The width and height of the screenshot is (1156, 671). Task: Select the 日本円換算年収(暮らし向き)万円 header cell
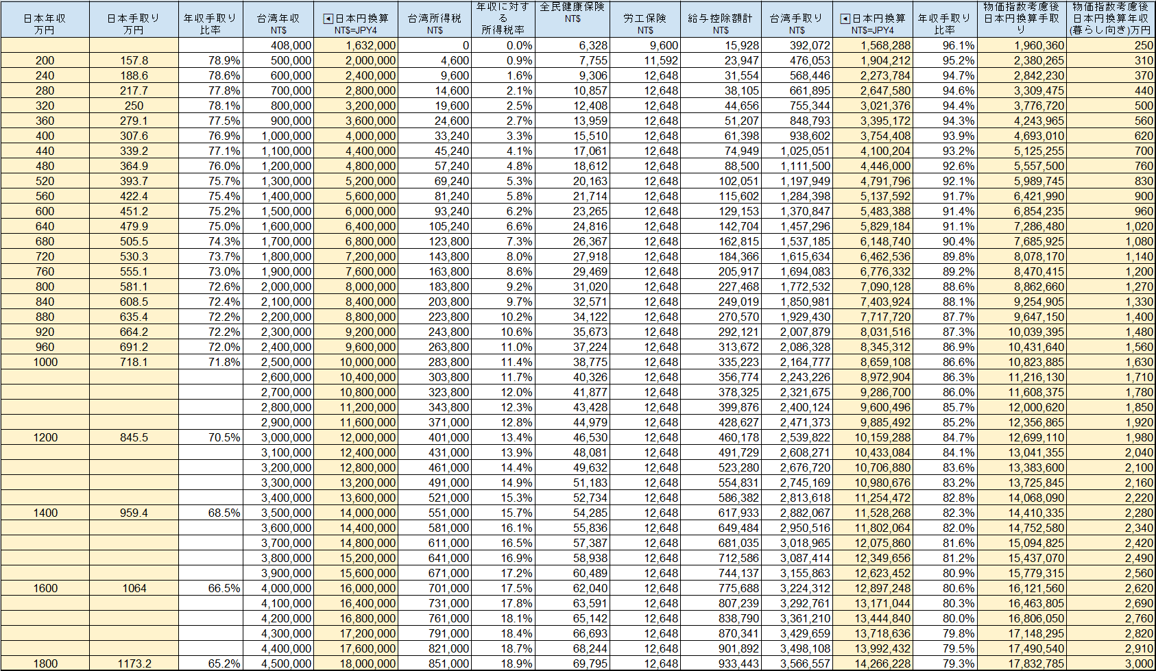coord(1111,19)
